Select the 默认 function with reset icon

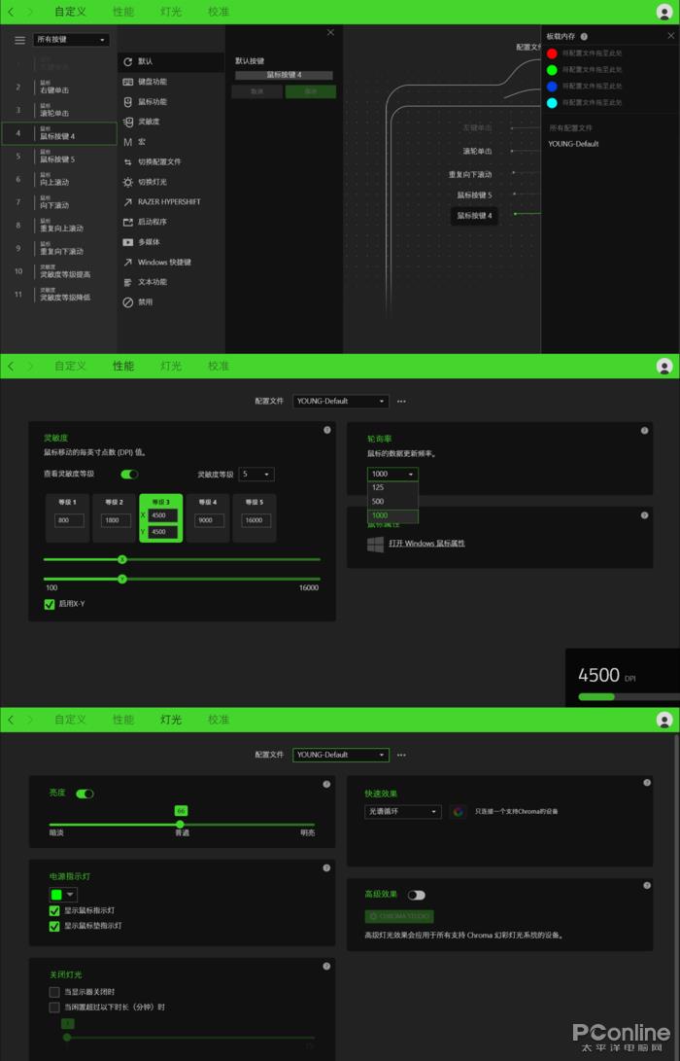[x=170, y=61]
